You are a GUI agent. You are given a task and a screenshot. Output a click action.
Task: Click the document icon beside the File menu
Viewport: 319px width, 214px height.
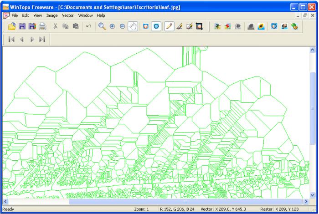[6, 15]
